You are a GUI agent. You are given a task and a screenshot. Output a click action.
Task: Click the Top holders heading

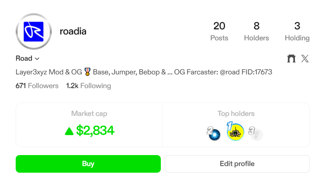(x=236, y=114)
